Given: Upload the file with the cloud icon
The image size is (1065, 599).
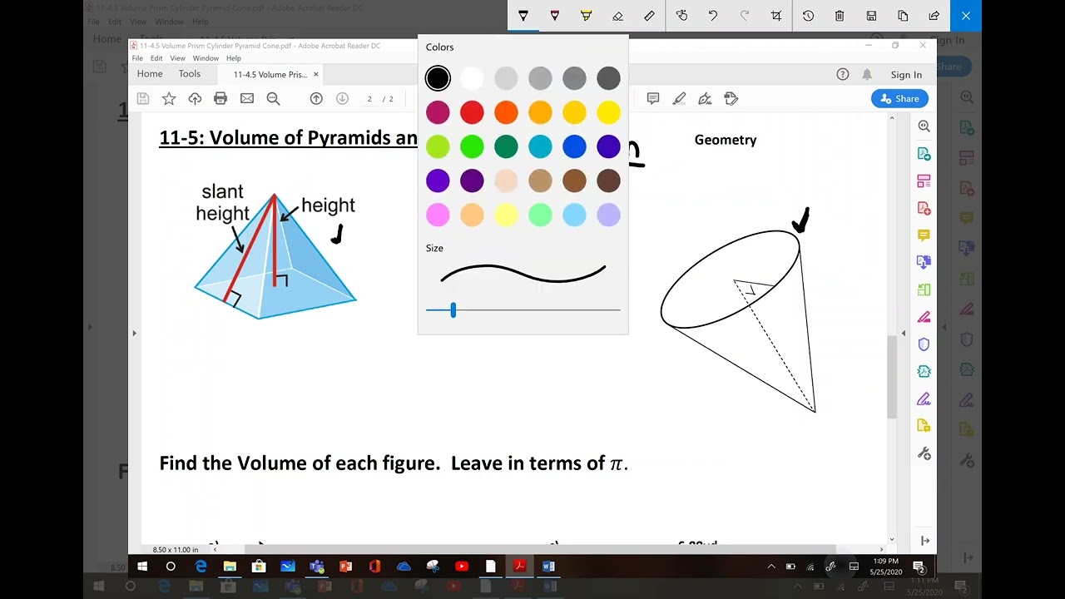Looking at the screenshot, I should coord(195,99).
